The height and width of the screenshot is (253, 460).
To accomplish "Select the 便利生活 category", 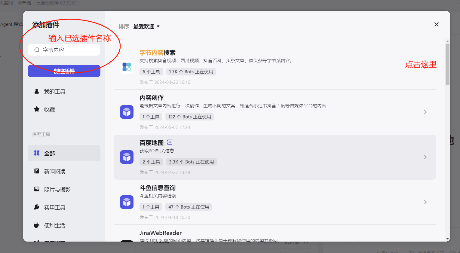I will (55, 225).
